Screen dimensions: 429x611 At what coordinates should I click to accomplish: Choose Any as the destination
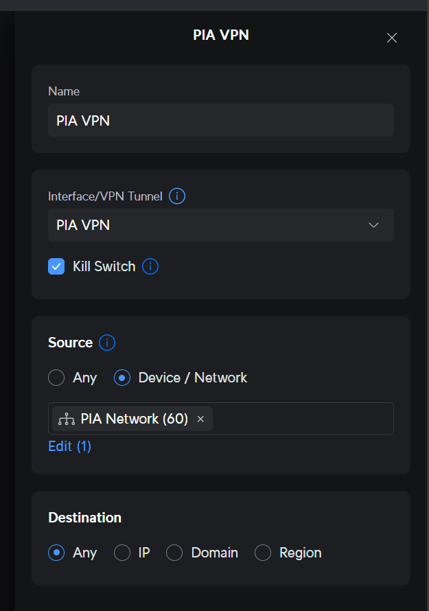coord(56,553)
